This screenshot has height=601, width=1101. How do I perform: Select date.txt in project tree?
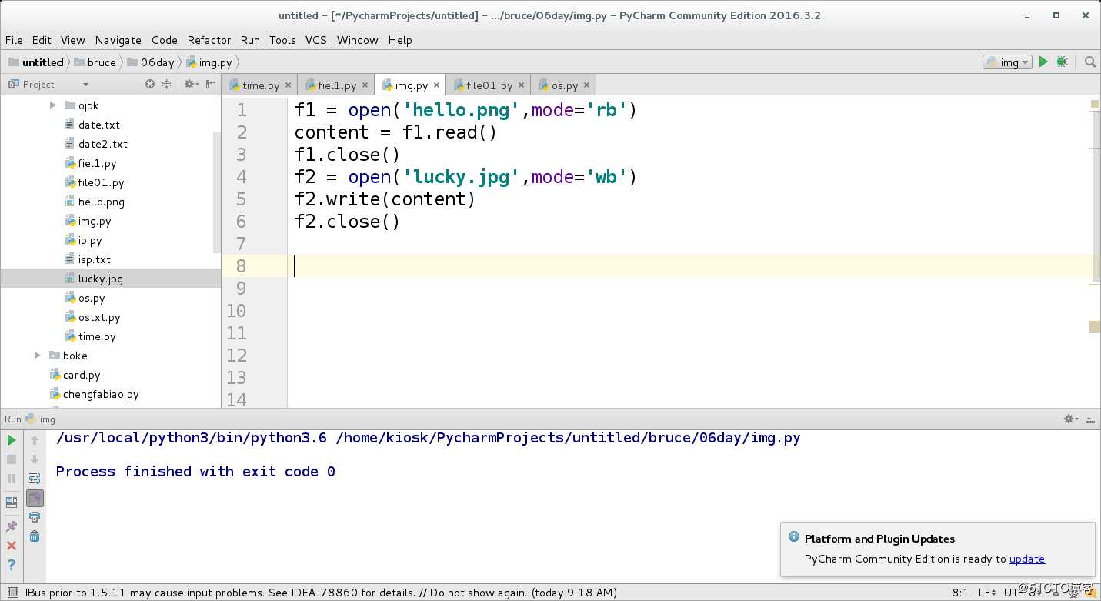point(98,125)
